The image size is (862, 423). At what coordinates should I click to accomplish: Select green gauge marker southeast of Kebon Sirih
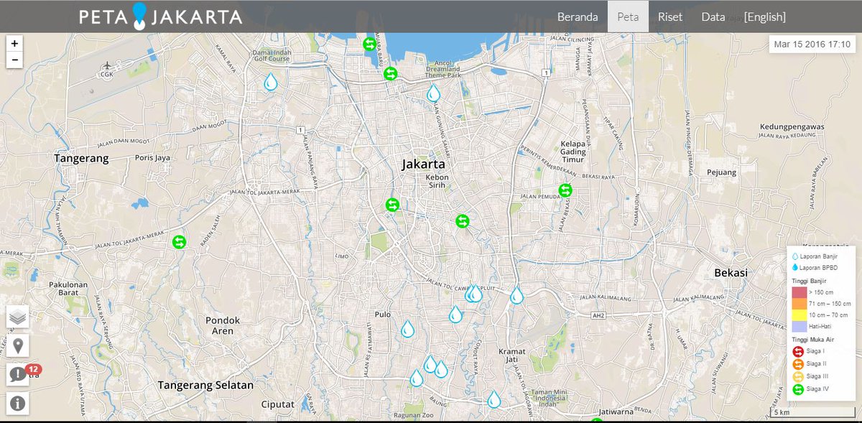point(463,220)
